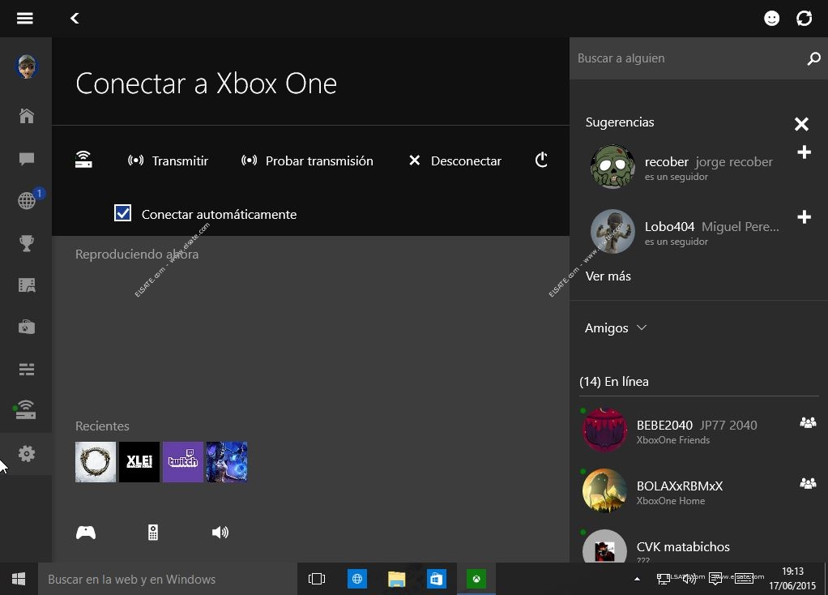The width and height of the screenshot is (828, 595).
Task: Open Messages in sidebar
Action: pos(27,159)
